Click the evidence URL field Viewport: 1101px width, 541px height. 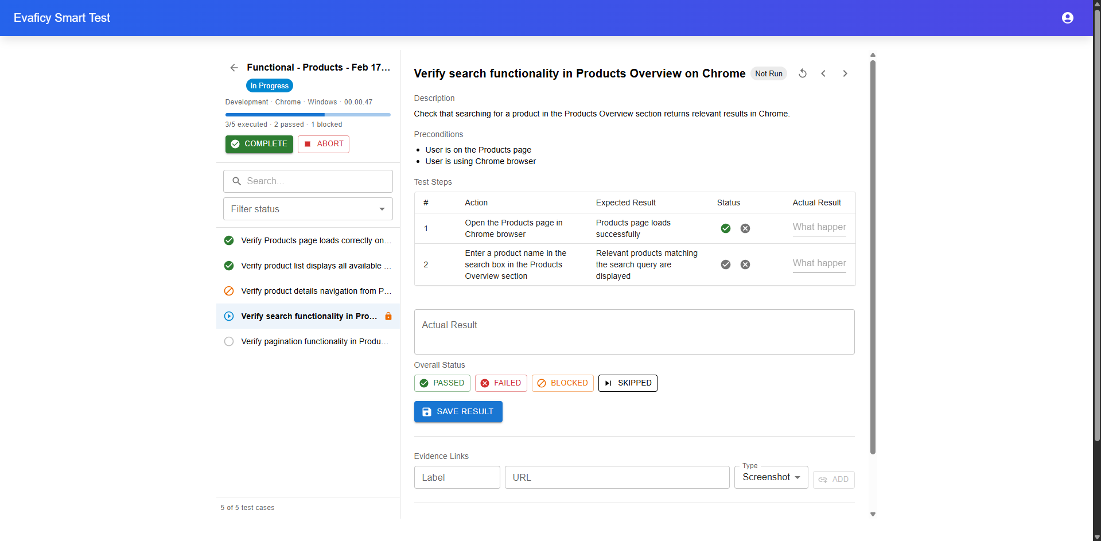coord(617,477)
